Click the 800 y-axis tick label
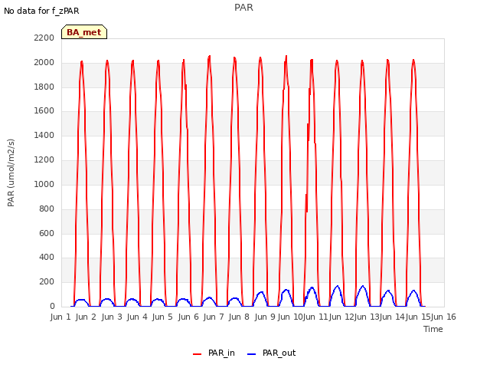The height and width of the screenshot is (368, 490). click(x=47, y=209)
